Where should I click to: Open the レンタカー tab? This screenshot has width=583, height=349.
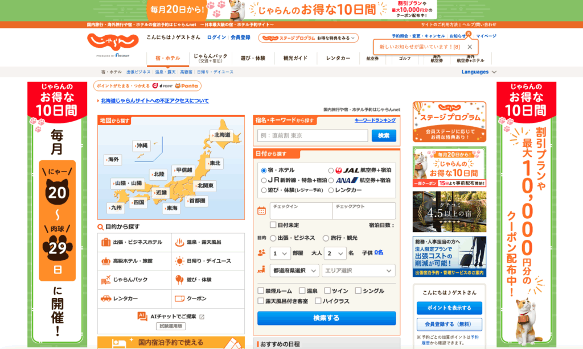(338, 59)
